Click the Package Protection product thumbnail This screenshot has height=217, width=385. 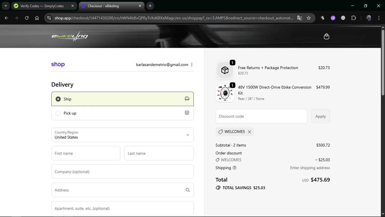click(225, 70)
